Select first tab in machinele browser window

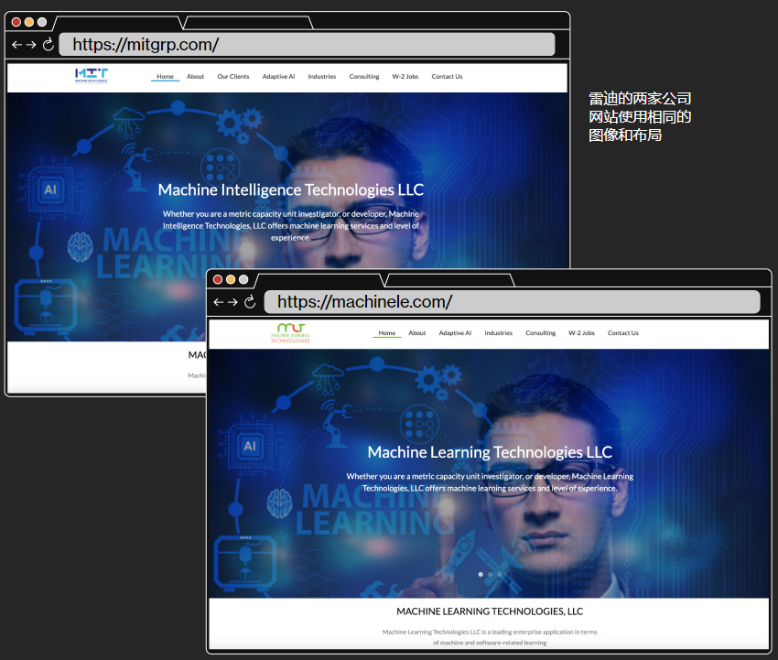coord(320,280)
